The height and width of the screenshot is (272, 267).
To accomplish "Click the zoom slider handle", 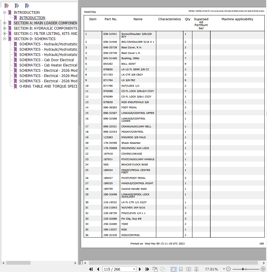I will tap(243, 269).
